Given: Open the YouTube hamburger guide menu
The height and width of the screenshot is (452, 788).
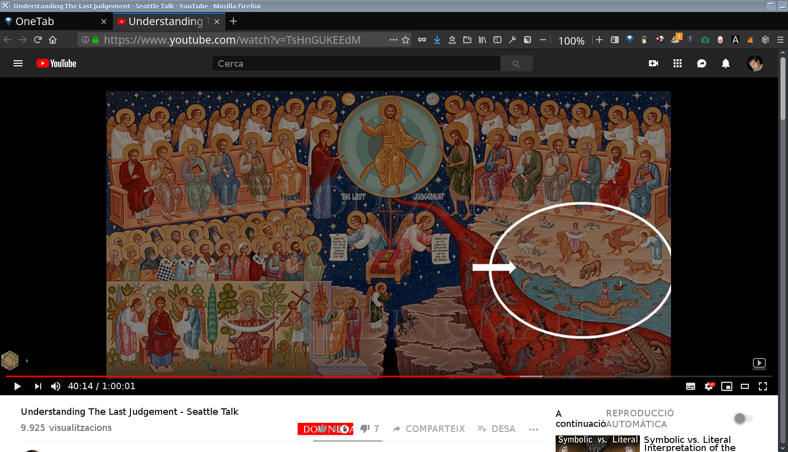Looking at the screenshot, I should (18, 63).
